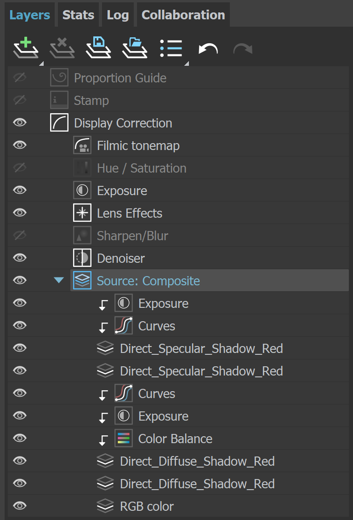Go to the Collaboration tab

coord(183,15)
